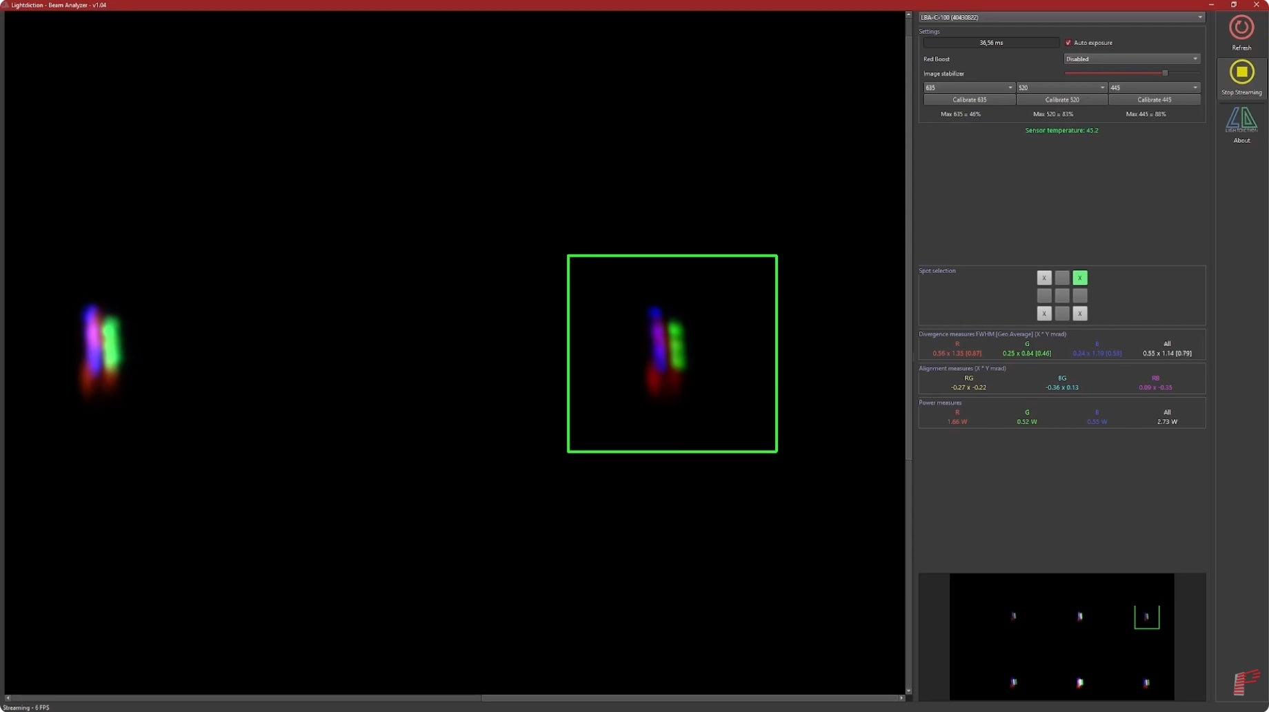The height and width of the screenshot is (712, 1269).
Task: Select the bottom-middle spot selection square
Action: click(1062, 314)
